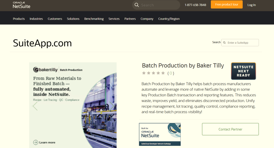Click Learn more in the banner
274x148 pixels.
tap(47, 142)
